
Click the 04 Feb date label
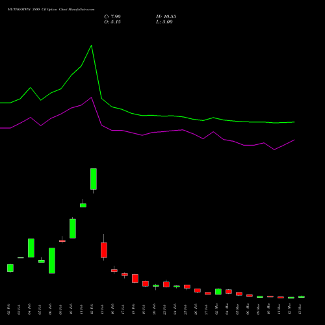pos(29,309)
